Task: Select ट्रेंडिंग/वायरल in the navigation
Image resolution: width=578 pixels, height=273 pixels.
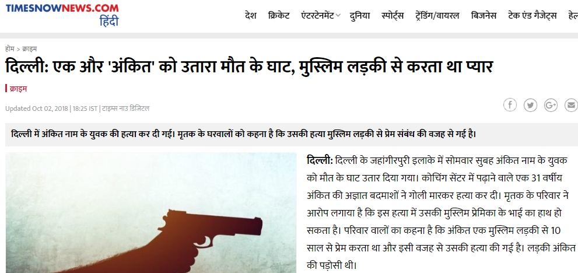Action: 437,16
